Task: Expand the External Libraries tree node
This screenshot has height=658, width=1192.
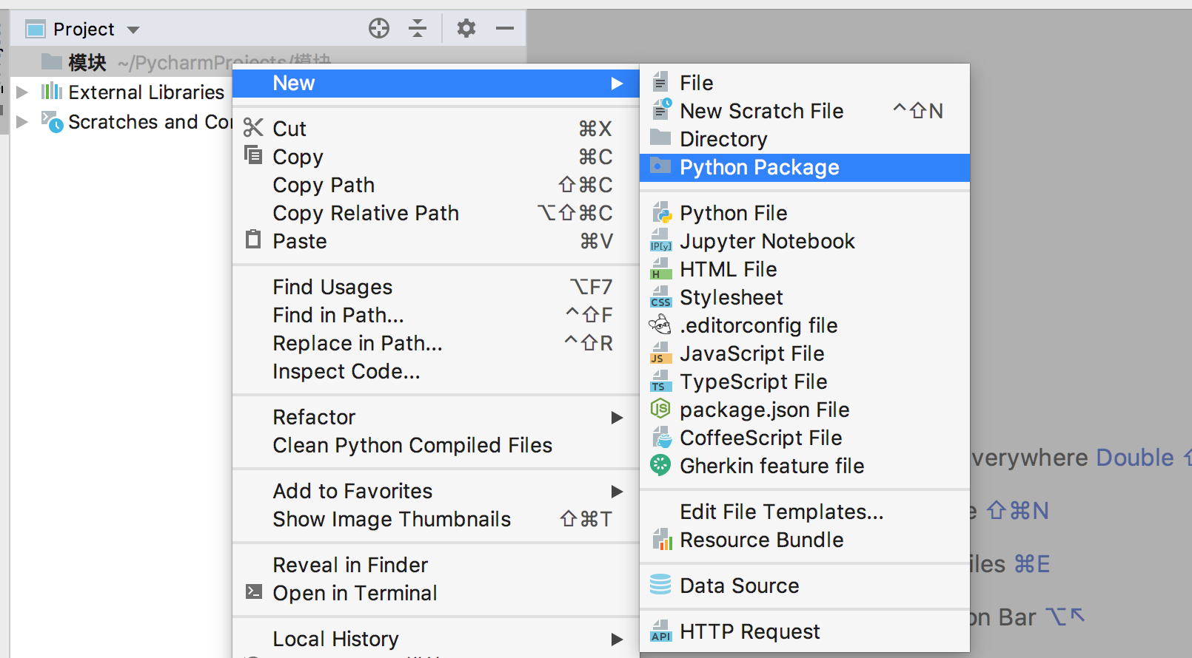Action: click(22, 92)
